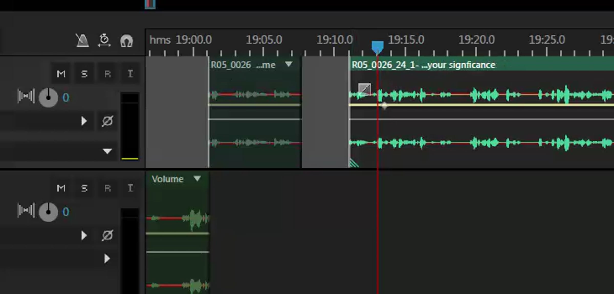Click the first track volume knob
Image resolution: width=614 pixels, height=294 pixels.
pyautogui.click(x=48, y=98)
